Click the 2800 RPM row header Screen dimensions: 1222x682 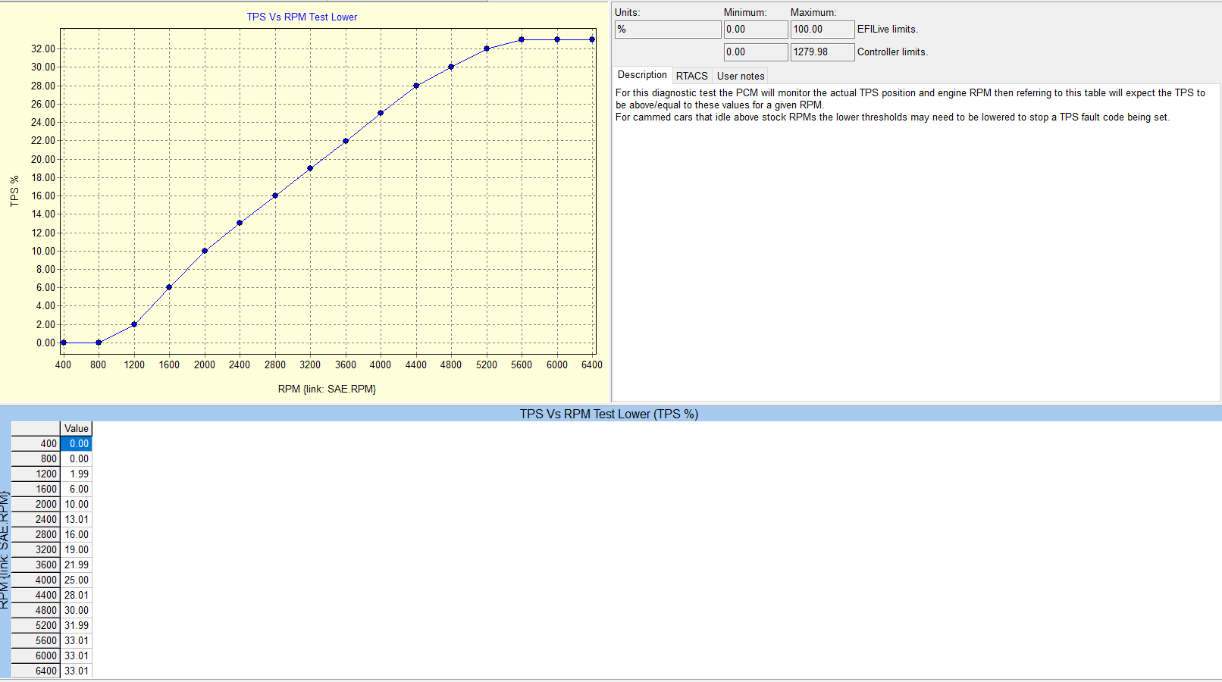[x=36, y=535]
